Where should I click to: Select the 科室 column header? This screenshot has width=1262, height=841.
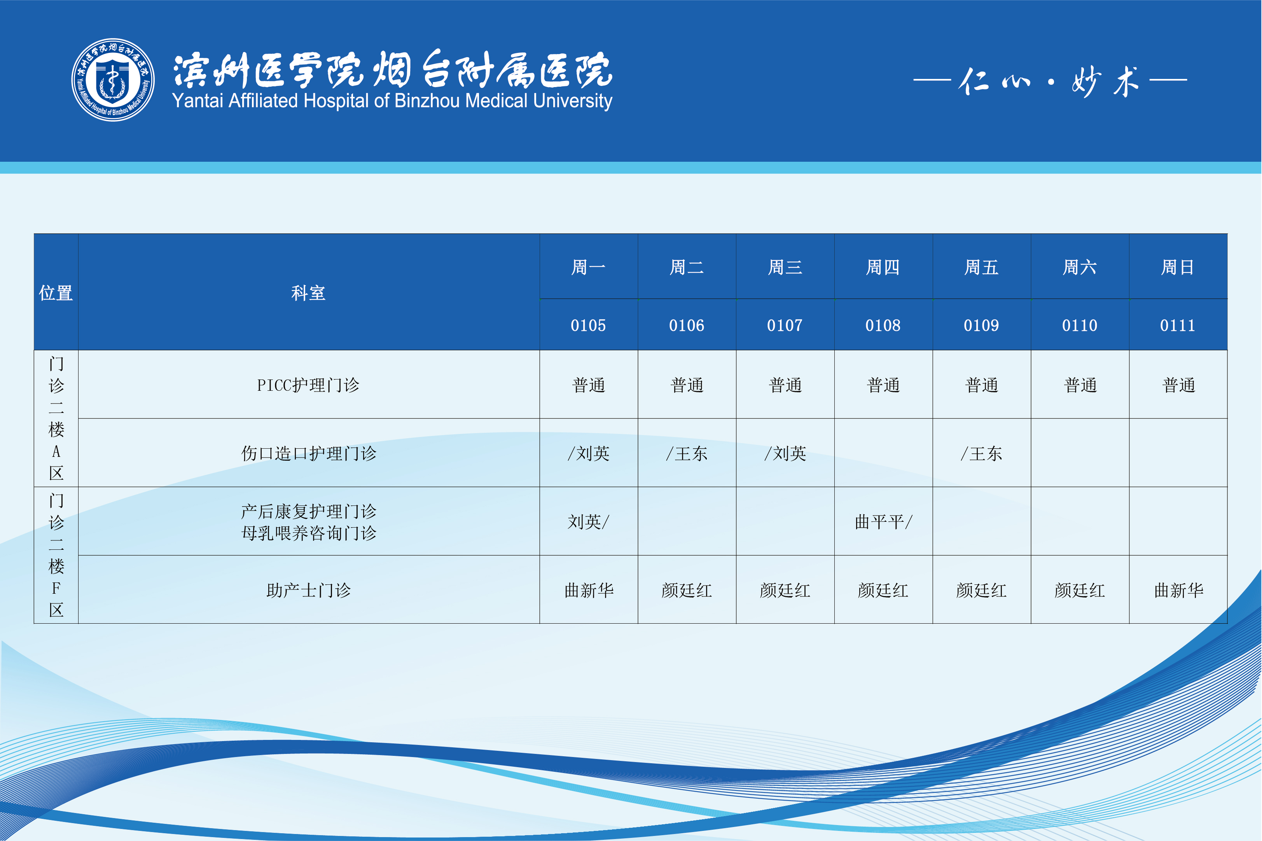tap(308, 293)
